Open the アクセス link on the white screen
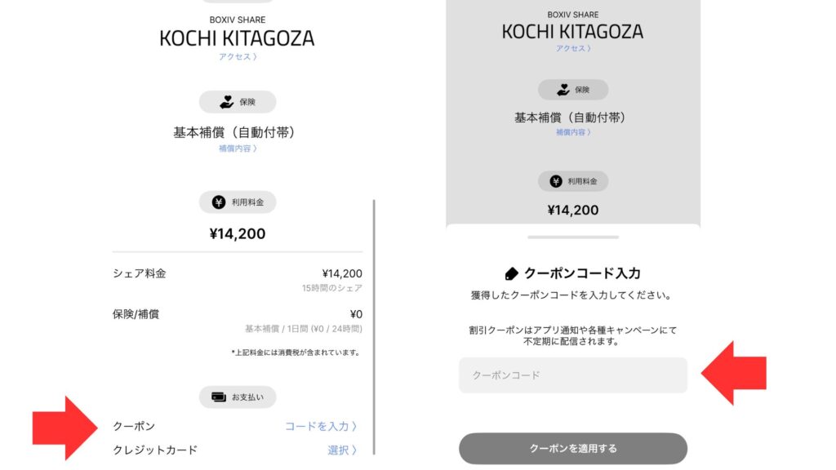The image size is (836, 470). (238, 57)
